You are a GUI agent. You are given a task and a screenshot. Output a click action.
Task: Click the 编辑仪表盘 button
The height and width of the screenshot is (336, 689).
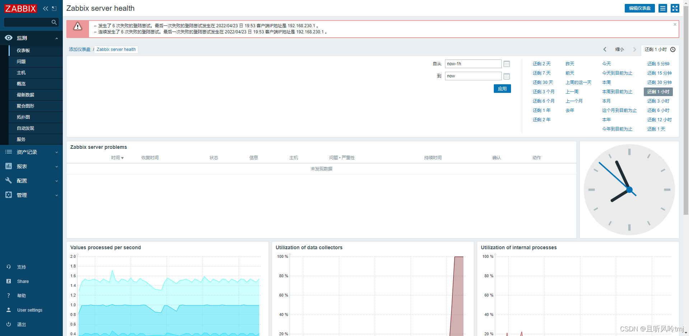click(x=639, y=8)
